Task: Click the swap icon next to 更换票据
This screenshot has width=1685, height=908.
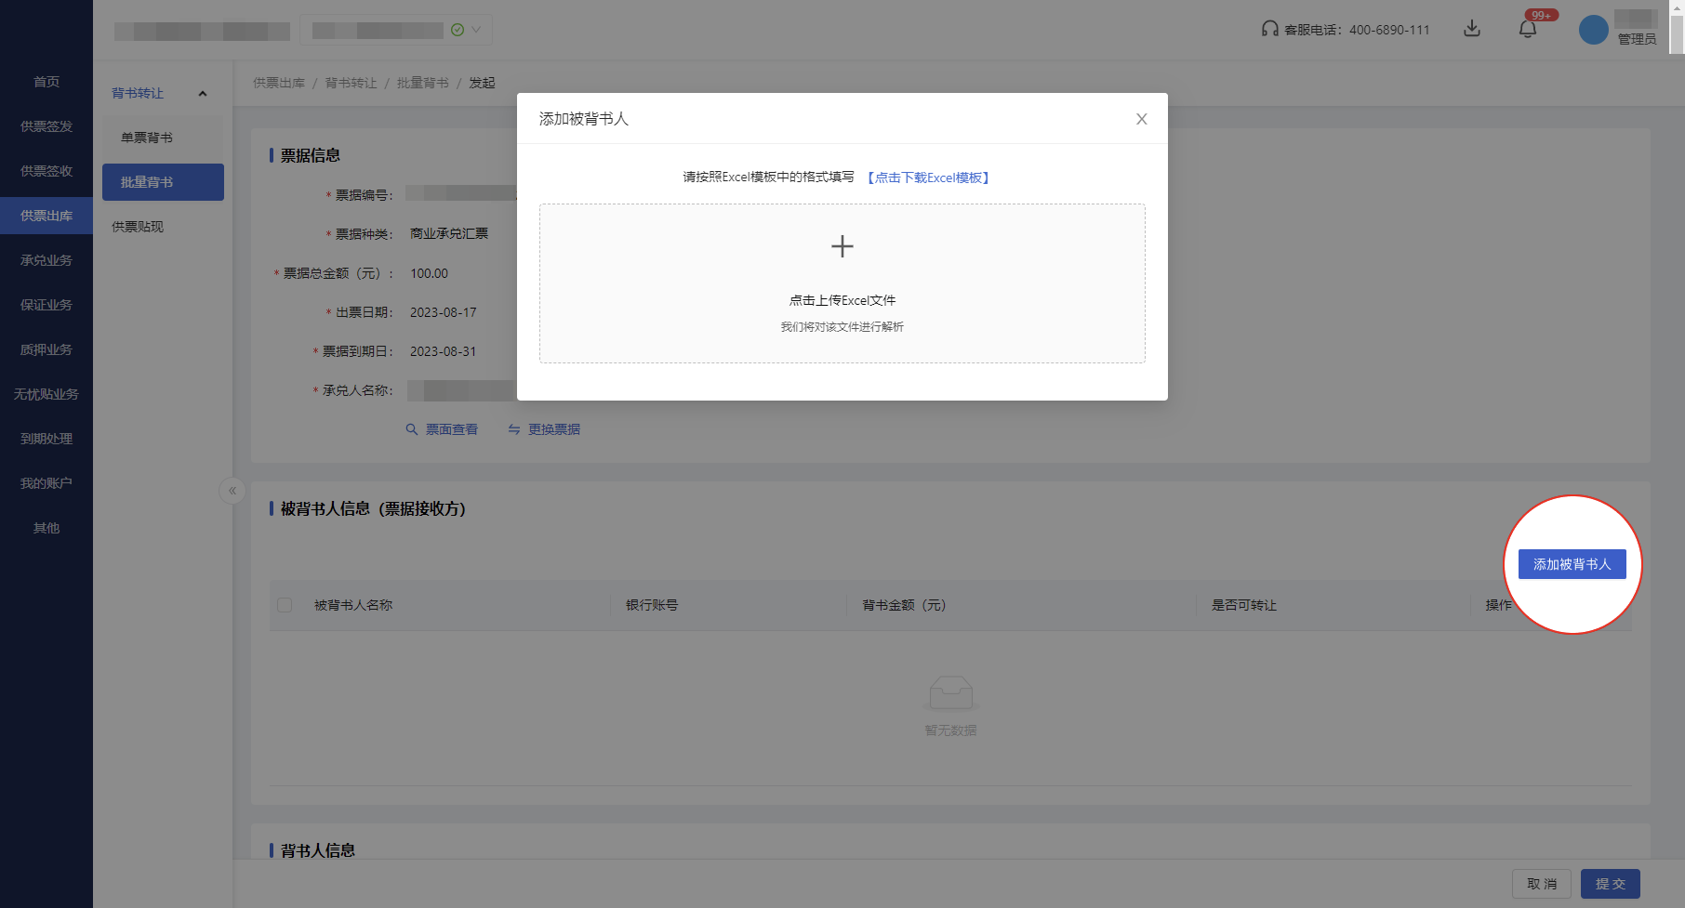Action: click(512, 428)
